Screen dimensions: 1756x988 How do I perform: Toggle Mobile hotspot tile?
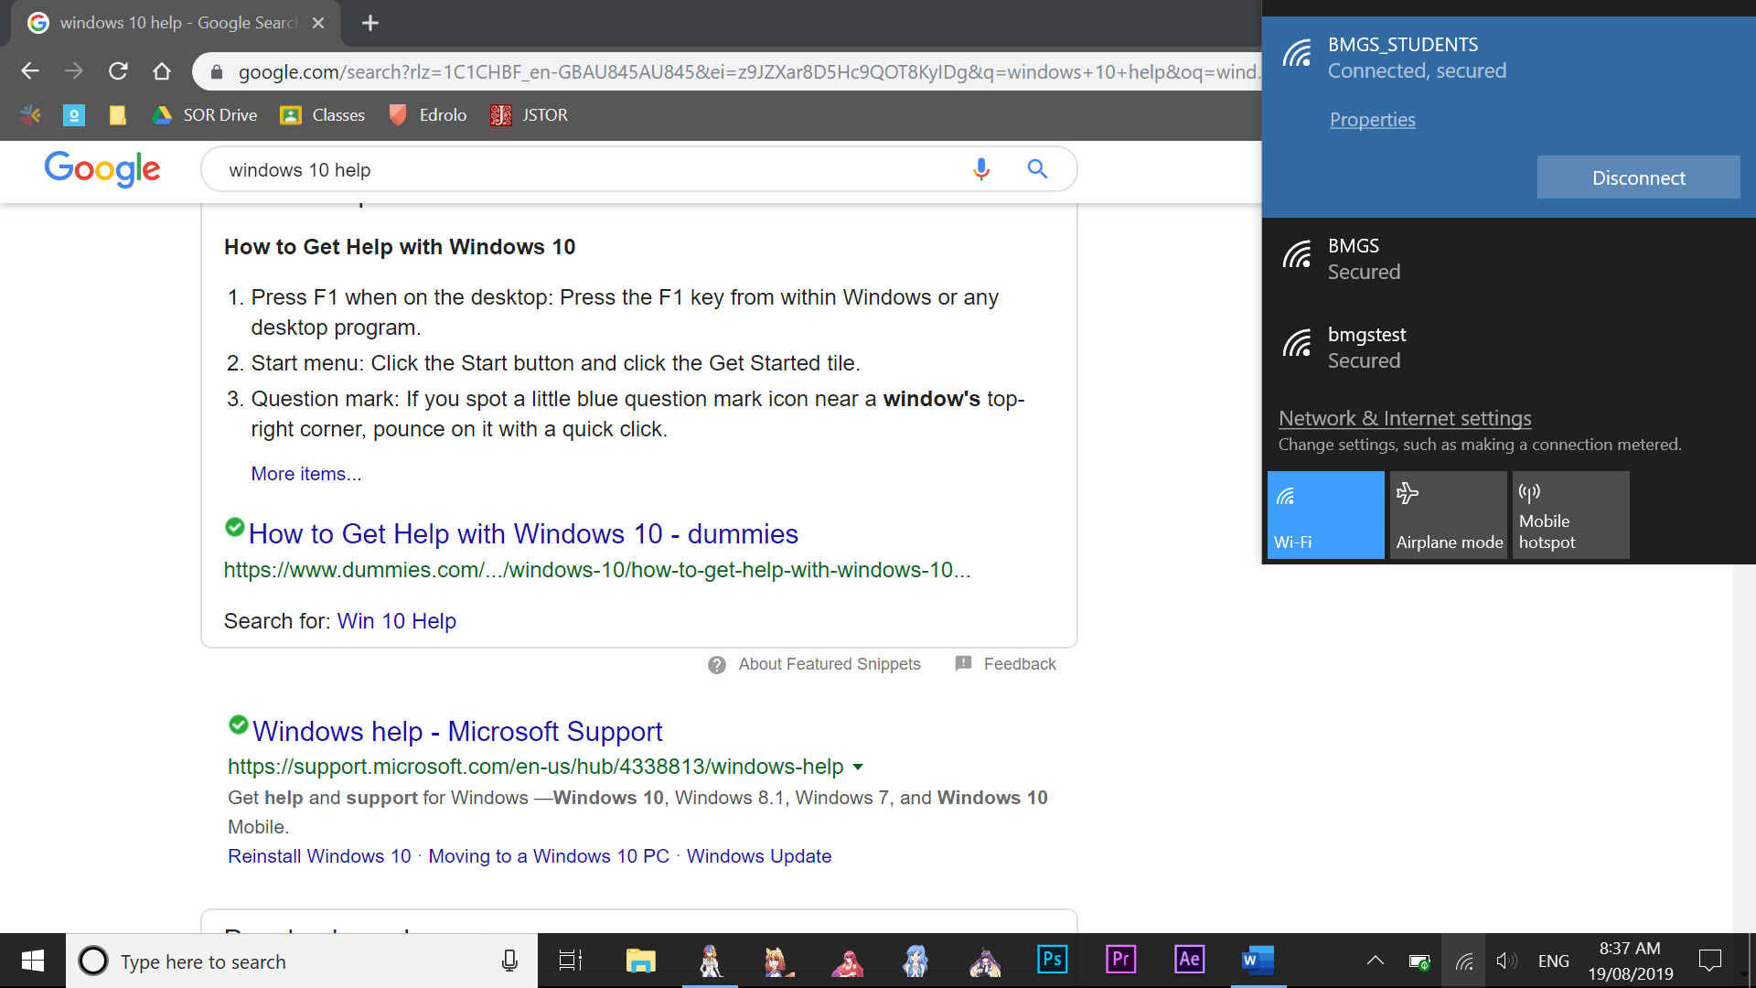click(x=1570, y=515)
